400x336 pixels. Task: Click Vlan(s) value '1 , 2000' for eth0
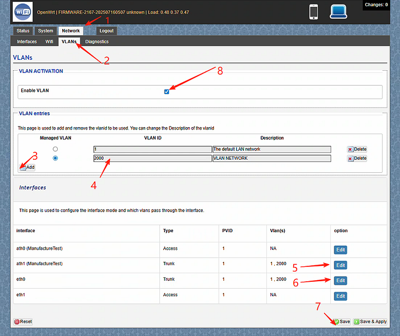pyautogui.click(x=278, y=279)
